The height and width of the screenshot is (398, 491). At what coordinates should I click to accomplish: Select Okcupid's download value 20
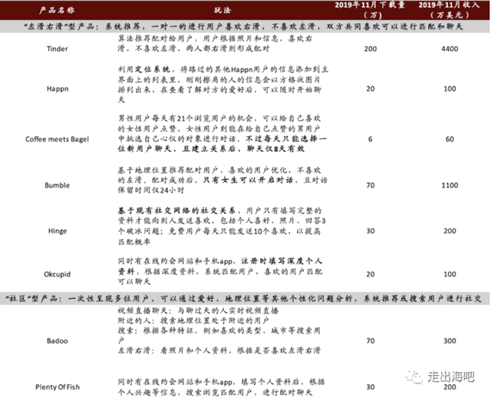[x=371, y=274]
